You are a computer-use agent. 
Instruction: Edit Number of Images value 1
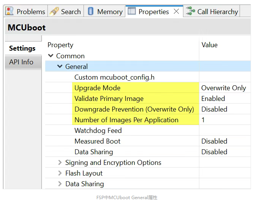click(x=225, y=120)
